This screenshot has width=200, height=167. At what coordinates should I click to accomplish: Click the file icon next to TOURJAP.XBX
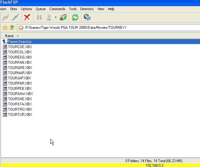coord(5,78)
